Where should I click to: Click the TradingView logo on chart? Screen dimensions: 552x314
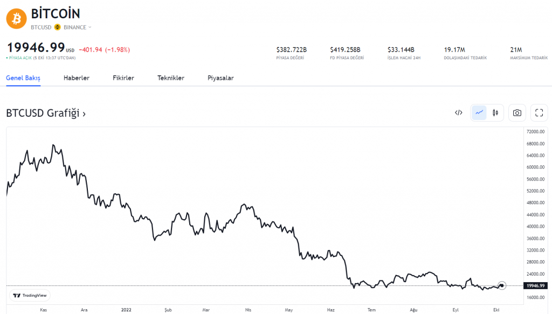click(30, 295)
